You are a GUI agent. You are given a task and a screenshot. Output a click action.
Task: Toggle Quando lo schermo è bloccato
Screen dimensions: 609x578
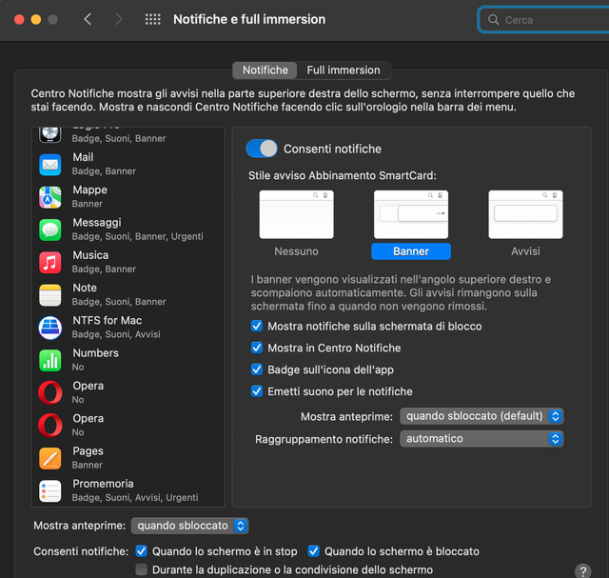point(313,550)
